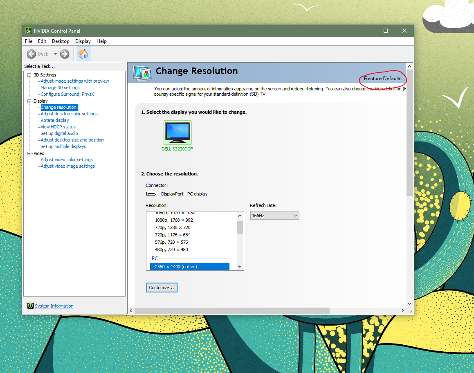Open the Back history dropdown arrow
This screenshot has width=474, height=373.
55,54
